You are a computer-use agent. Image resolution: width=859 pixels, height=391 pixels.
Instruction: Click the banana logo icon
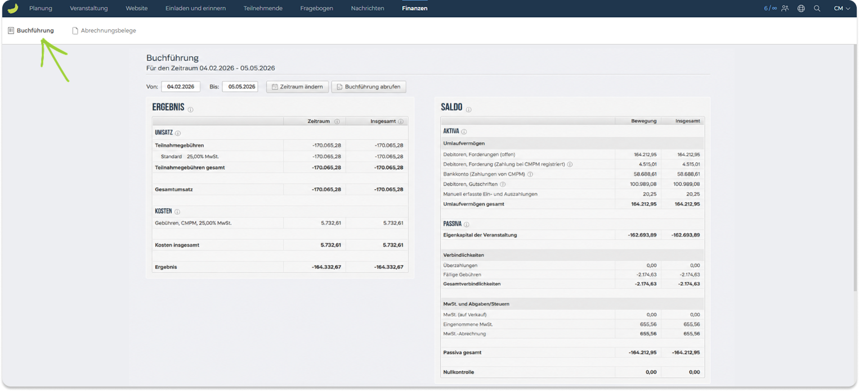(12, 8)
